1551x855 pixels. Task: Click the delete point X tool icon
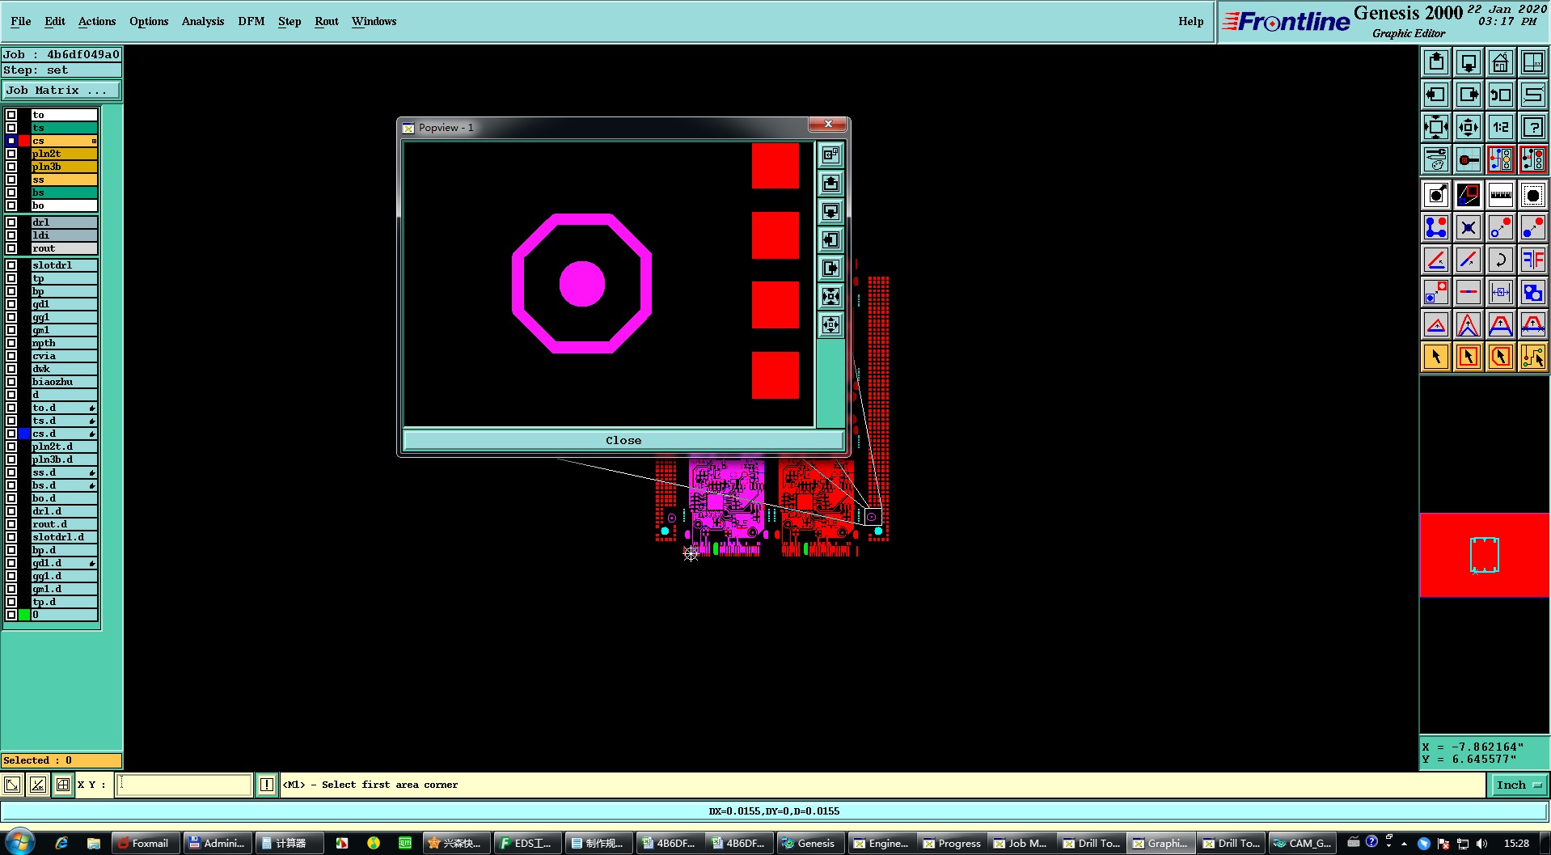[x=1469, y=227]
